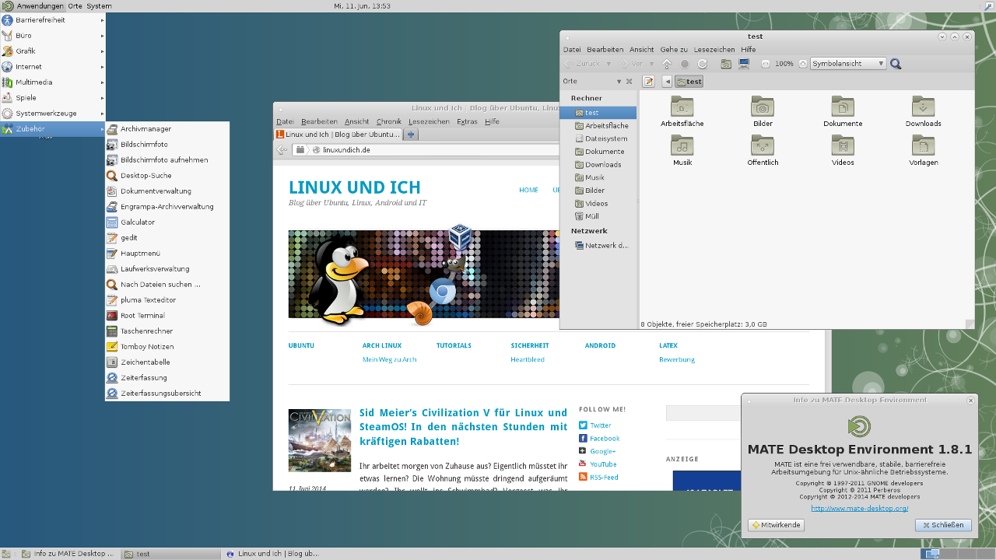This screenshot has width=996, height=560.
Task: Open Archivmanager from the Zubehör menu
Action: [167, 128]
